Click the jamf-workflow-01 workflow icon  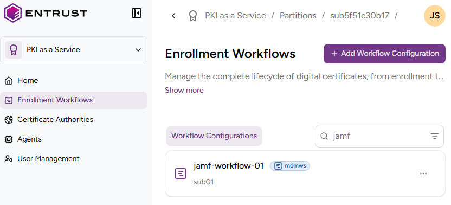[x=181, y=174]
